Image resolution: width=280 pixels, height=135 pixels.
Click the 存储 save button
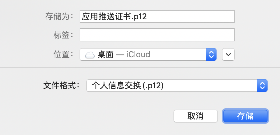(x=245, y=116)
